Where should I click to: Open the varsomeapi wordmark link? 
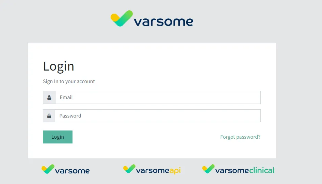tap(152, 170)
